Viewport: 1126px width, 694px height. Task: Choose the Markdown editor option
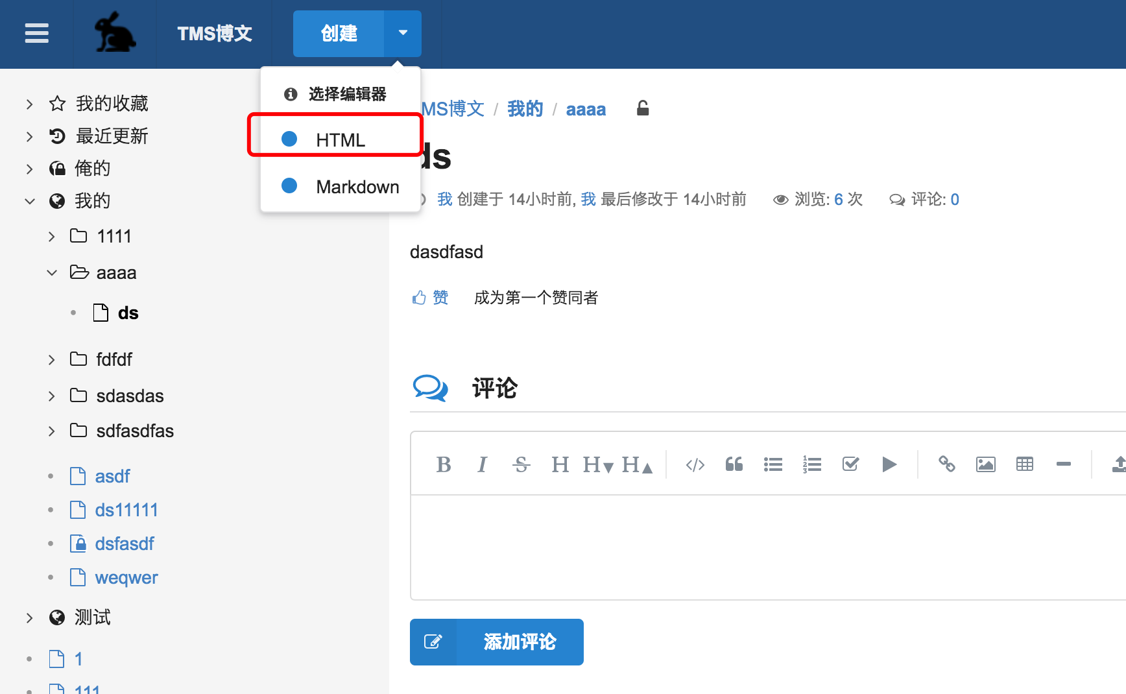pos(341,186)
